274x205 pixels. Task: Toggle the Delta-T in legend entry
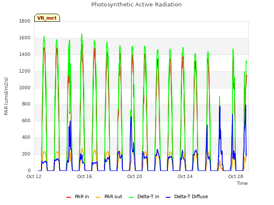pyautogui.click(x=144, y=196)
